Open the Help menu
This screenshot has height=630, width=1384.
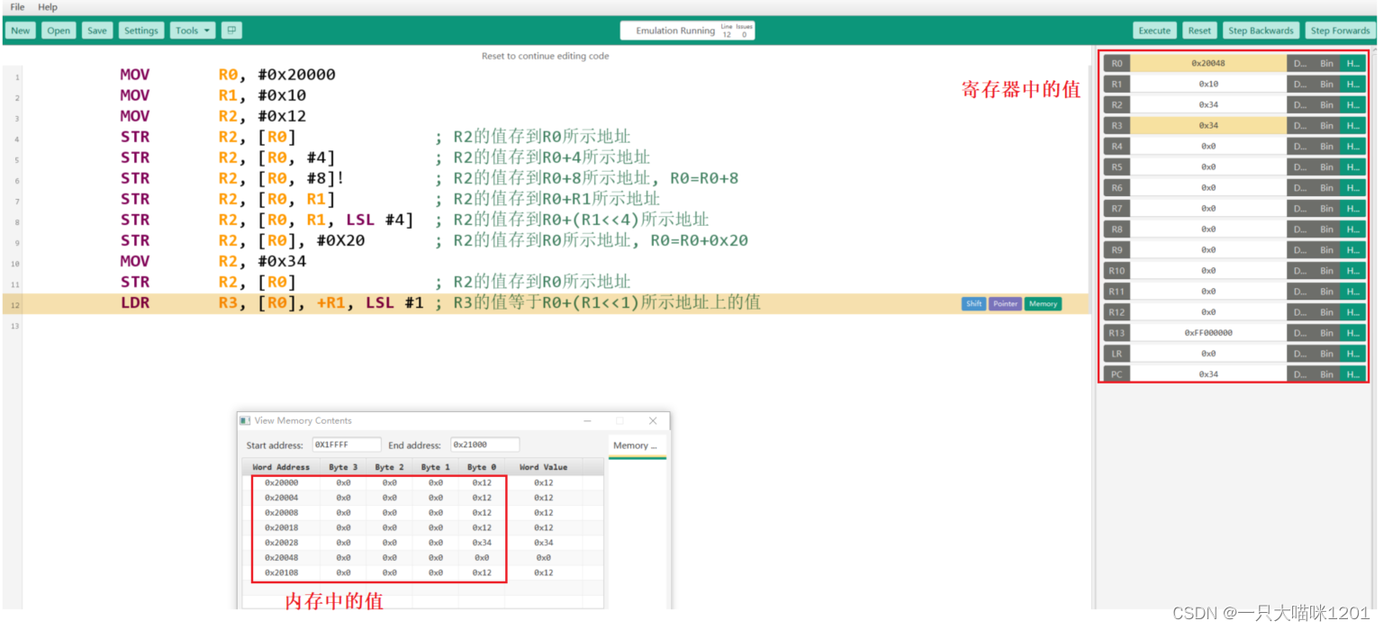click(48, 7)
